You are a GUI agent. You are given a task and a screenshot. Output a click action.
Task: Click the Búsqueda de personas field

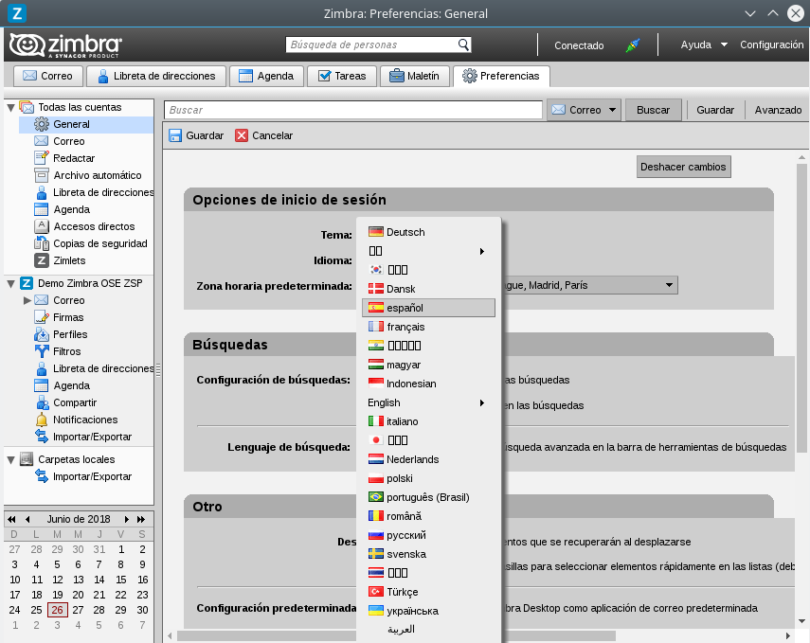(x=373, y=45)
